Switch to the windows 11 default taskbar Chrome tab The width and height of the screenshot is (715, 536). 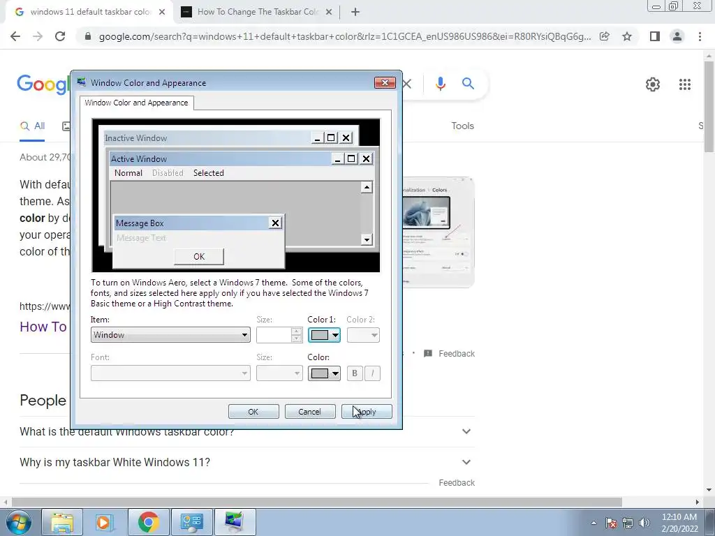(x=90, y=12)
